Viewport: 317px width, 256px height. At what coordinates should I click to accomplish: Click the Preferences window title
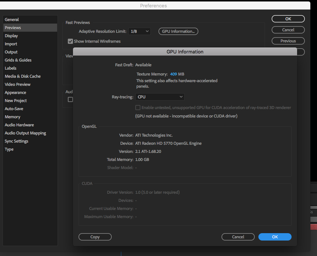[x=153, y=6]
